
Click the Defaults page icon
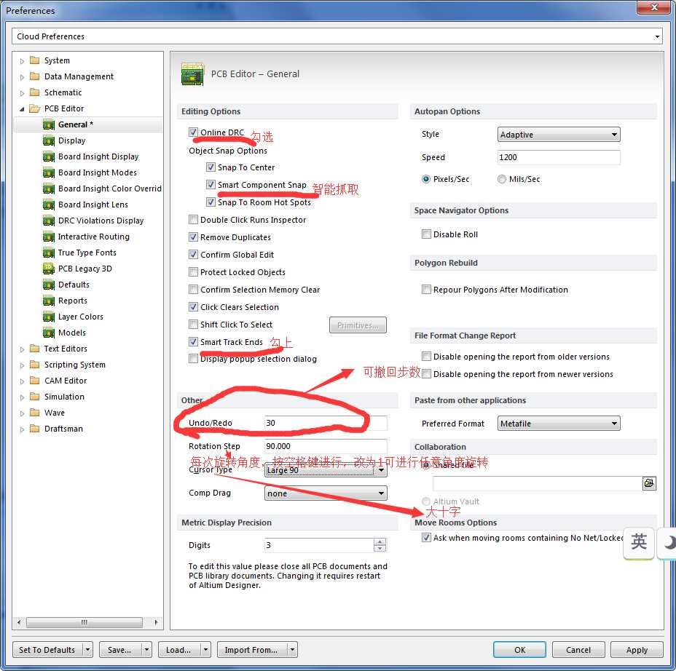48,285
